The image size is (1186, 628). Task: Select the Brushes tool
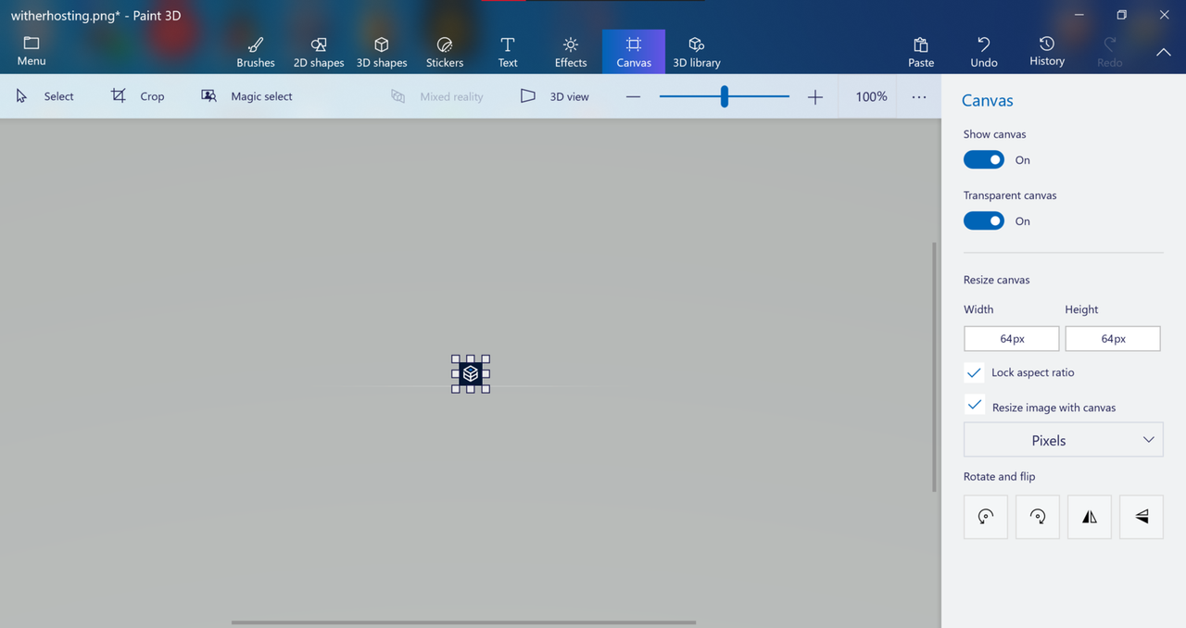point(256,52)
